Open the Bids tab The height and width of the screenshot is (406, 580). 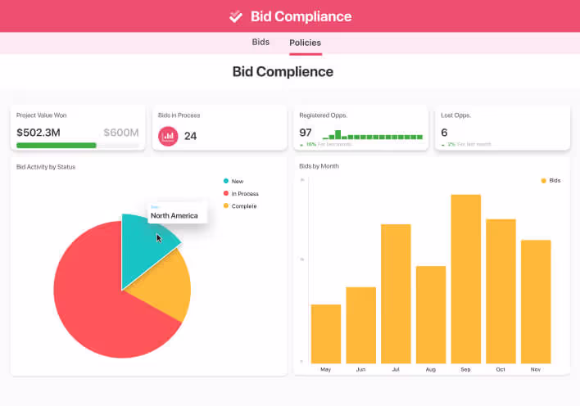coord(261,42)
